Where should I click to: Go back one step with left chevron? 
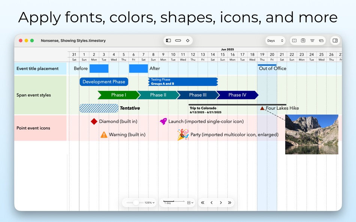pyautogui.click(x=212, y=203)
